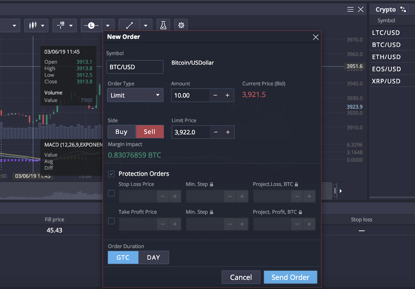Screen dimensions: 415x289
Task: Set order duration to DAY
Action: 154,257
